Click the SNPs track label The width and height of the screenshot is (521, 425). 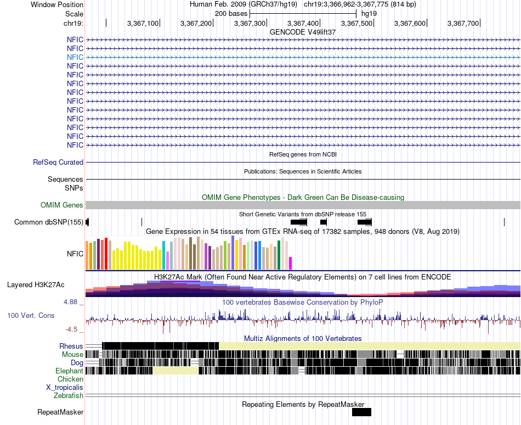coord(74,188)
